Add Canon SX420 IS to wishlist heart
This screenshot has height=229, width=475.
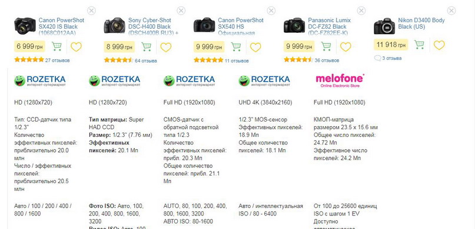click(76, 47)
